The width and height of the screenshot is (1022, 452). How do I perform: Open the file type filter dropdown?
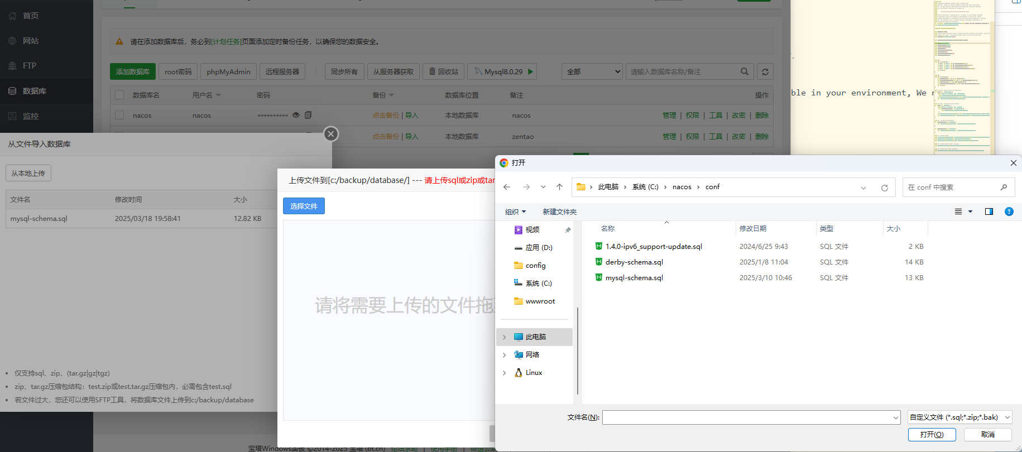(960, 417)
